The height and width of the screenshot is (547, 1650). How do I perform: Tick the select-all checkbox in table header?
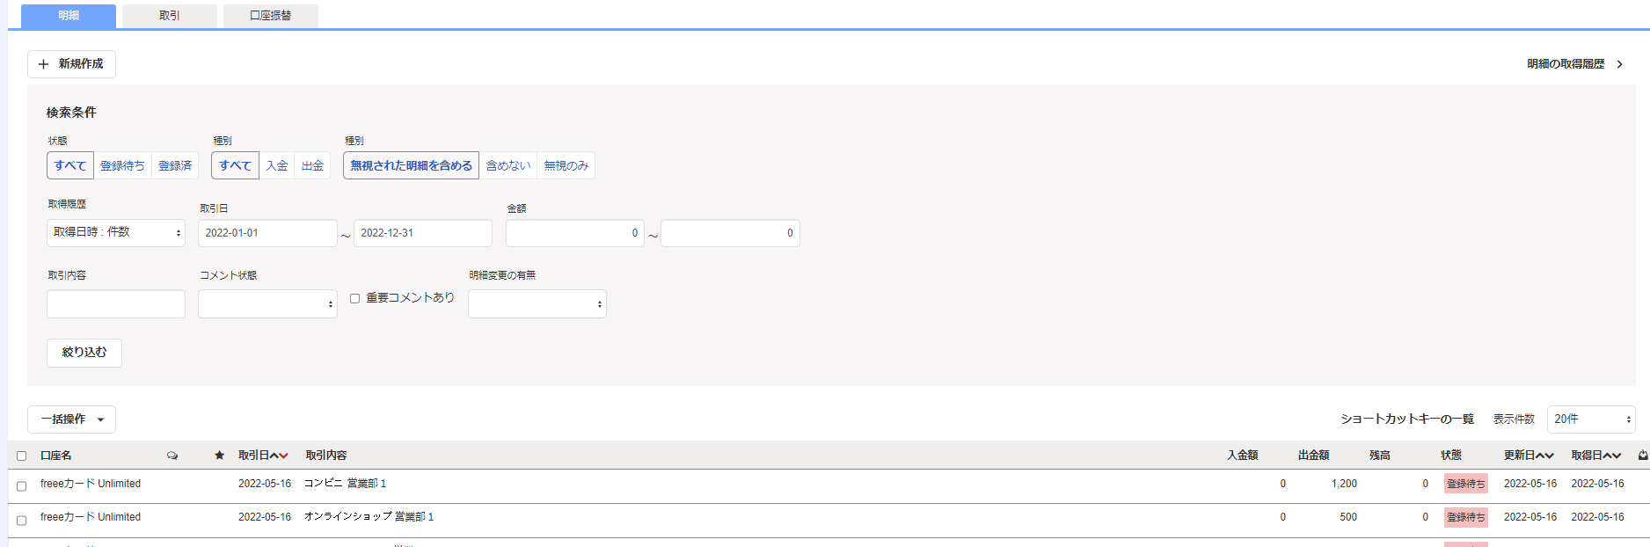[21, 456]
